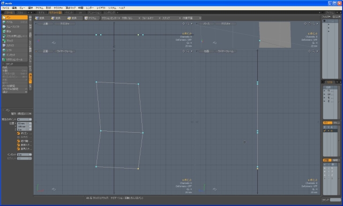Click the ワイヤーフレーム button in 正面 viewport
Screen dimensions: 343x206
[x=64, y=51]
